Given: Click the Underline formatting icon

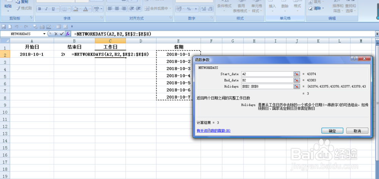Looking at the screenshot, I should coord(53,9).
